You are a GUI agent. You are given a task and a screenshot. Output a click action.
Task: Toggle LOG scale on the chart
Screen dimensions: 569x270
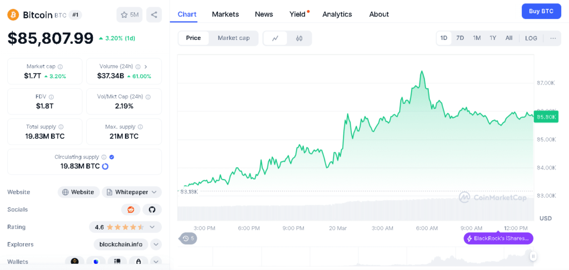click(x=531, y=38)
